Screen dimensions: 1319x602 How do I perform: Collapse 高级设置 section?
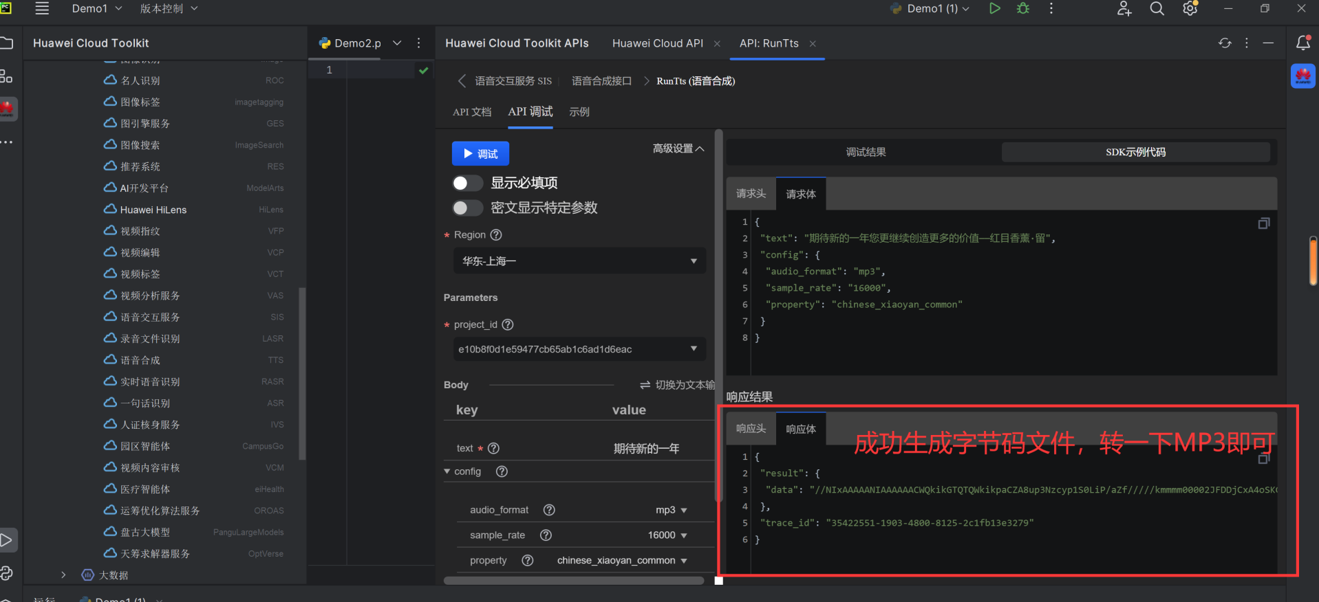(x=678, y=148)
